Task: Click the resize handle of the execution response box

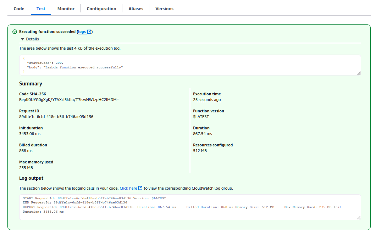Action: (358, 73)
